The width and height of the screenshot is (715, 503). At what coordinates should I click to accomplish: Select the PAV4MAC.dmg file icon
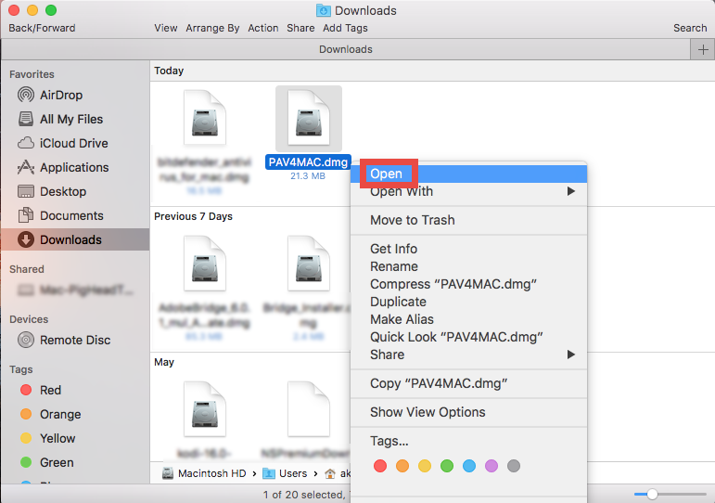click(x=309, y=119)
